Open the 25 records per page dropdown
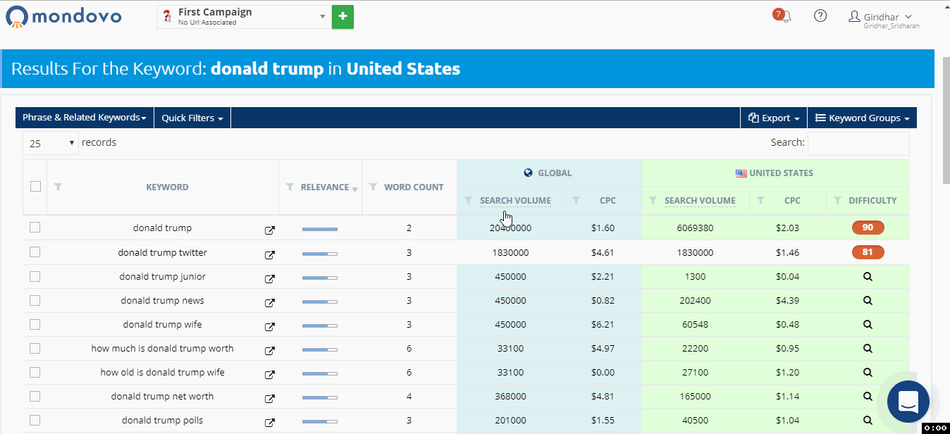 coord(51,143)
